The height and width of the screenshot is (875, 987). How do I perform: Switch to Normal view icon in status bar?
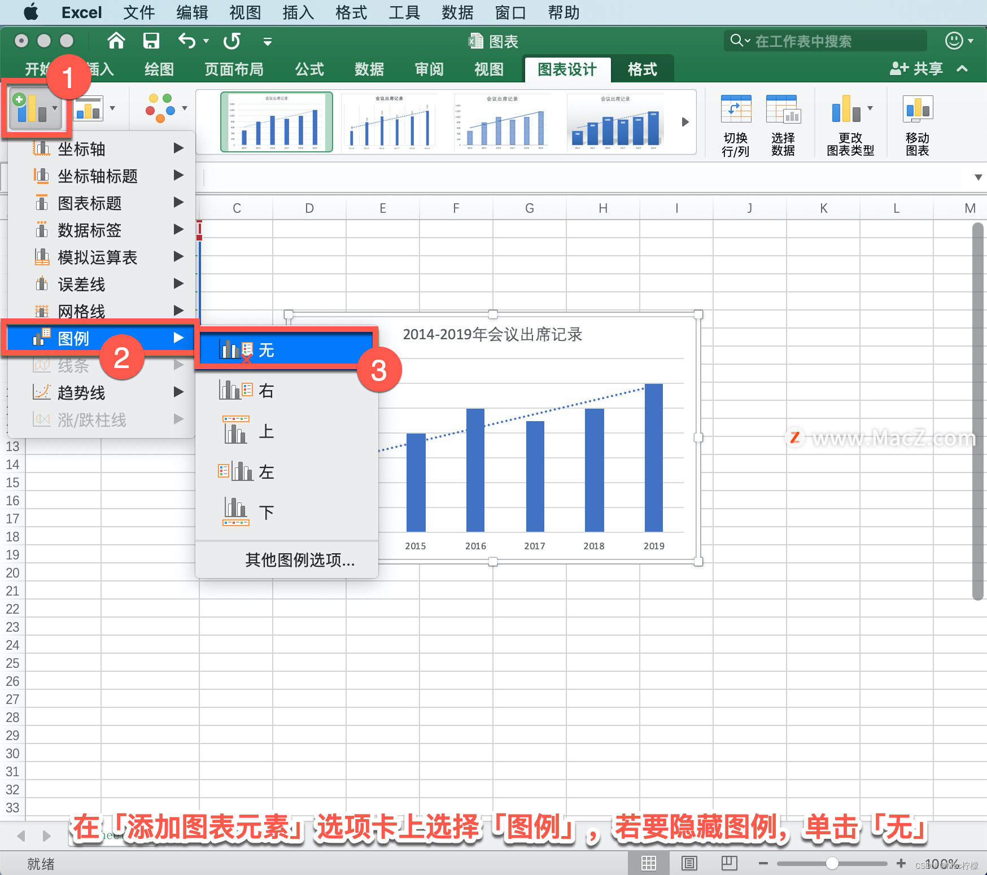click(649, 863)
